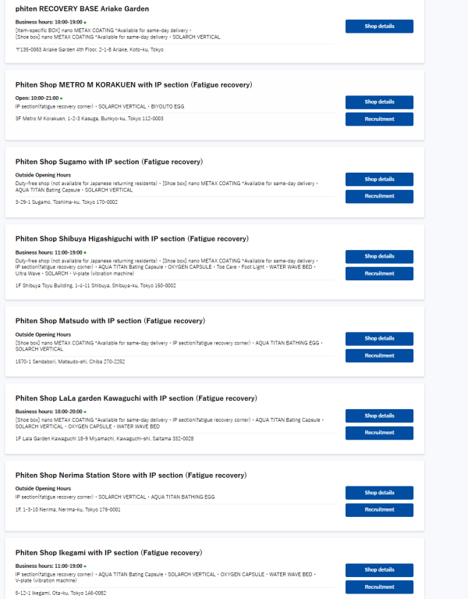This screenshot has width=468, height=599.
Task: Open Shop details for Nerima Station Store
Action: (379, 493)
